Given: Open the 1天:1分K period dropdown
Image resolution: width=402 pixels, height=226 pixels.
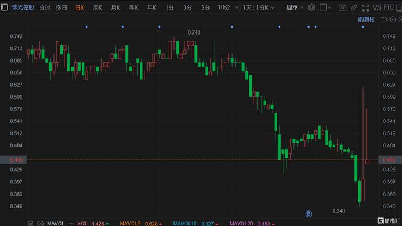Looking at the screenshot, I should point(258,7).
